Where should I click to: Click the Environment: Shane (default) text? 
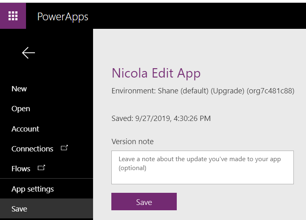(203, 91)
